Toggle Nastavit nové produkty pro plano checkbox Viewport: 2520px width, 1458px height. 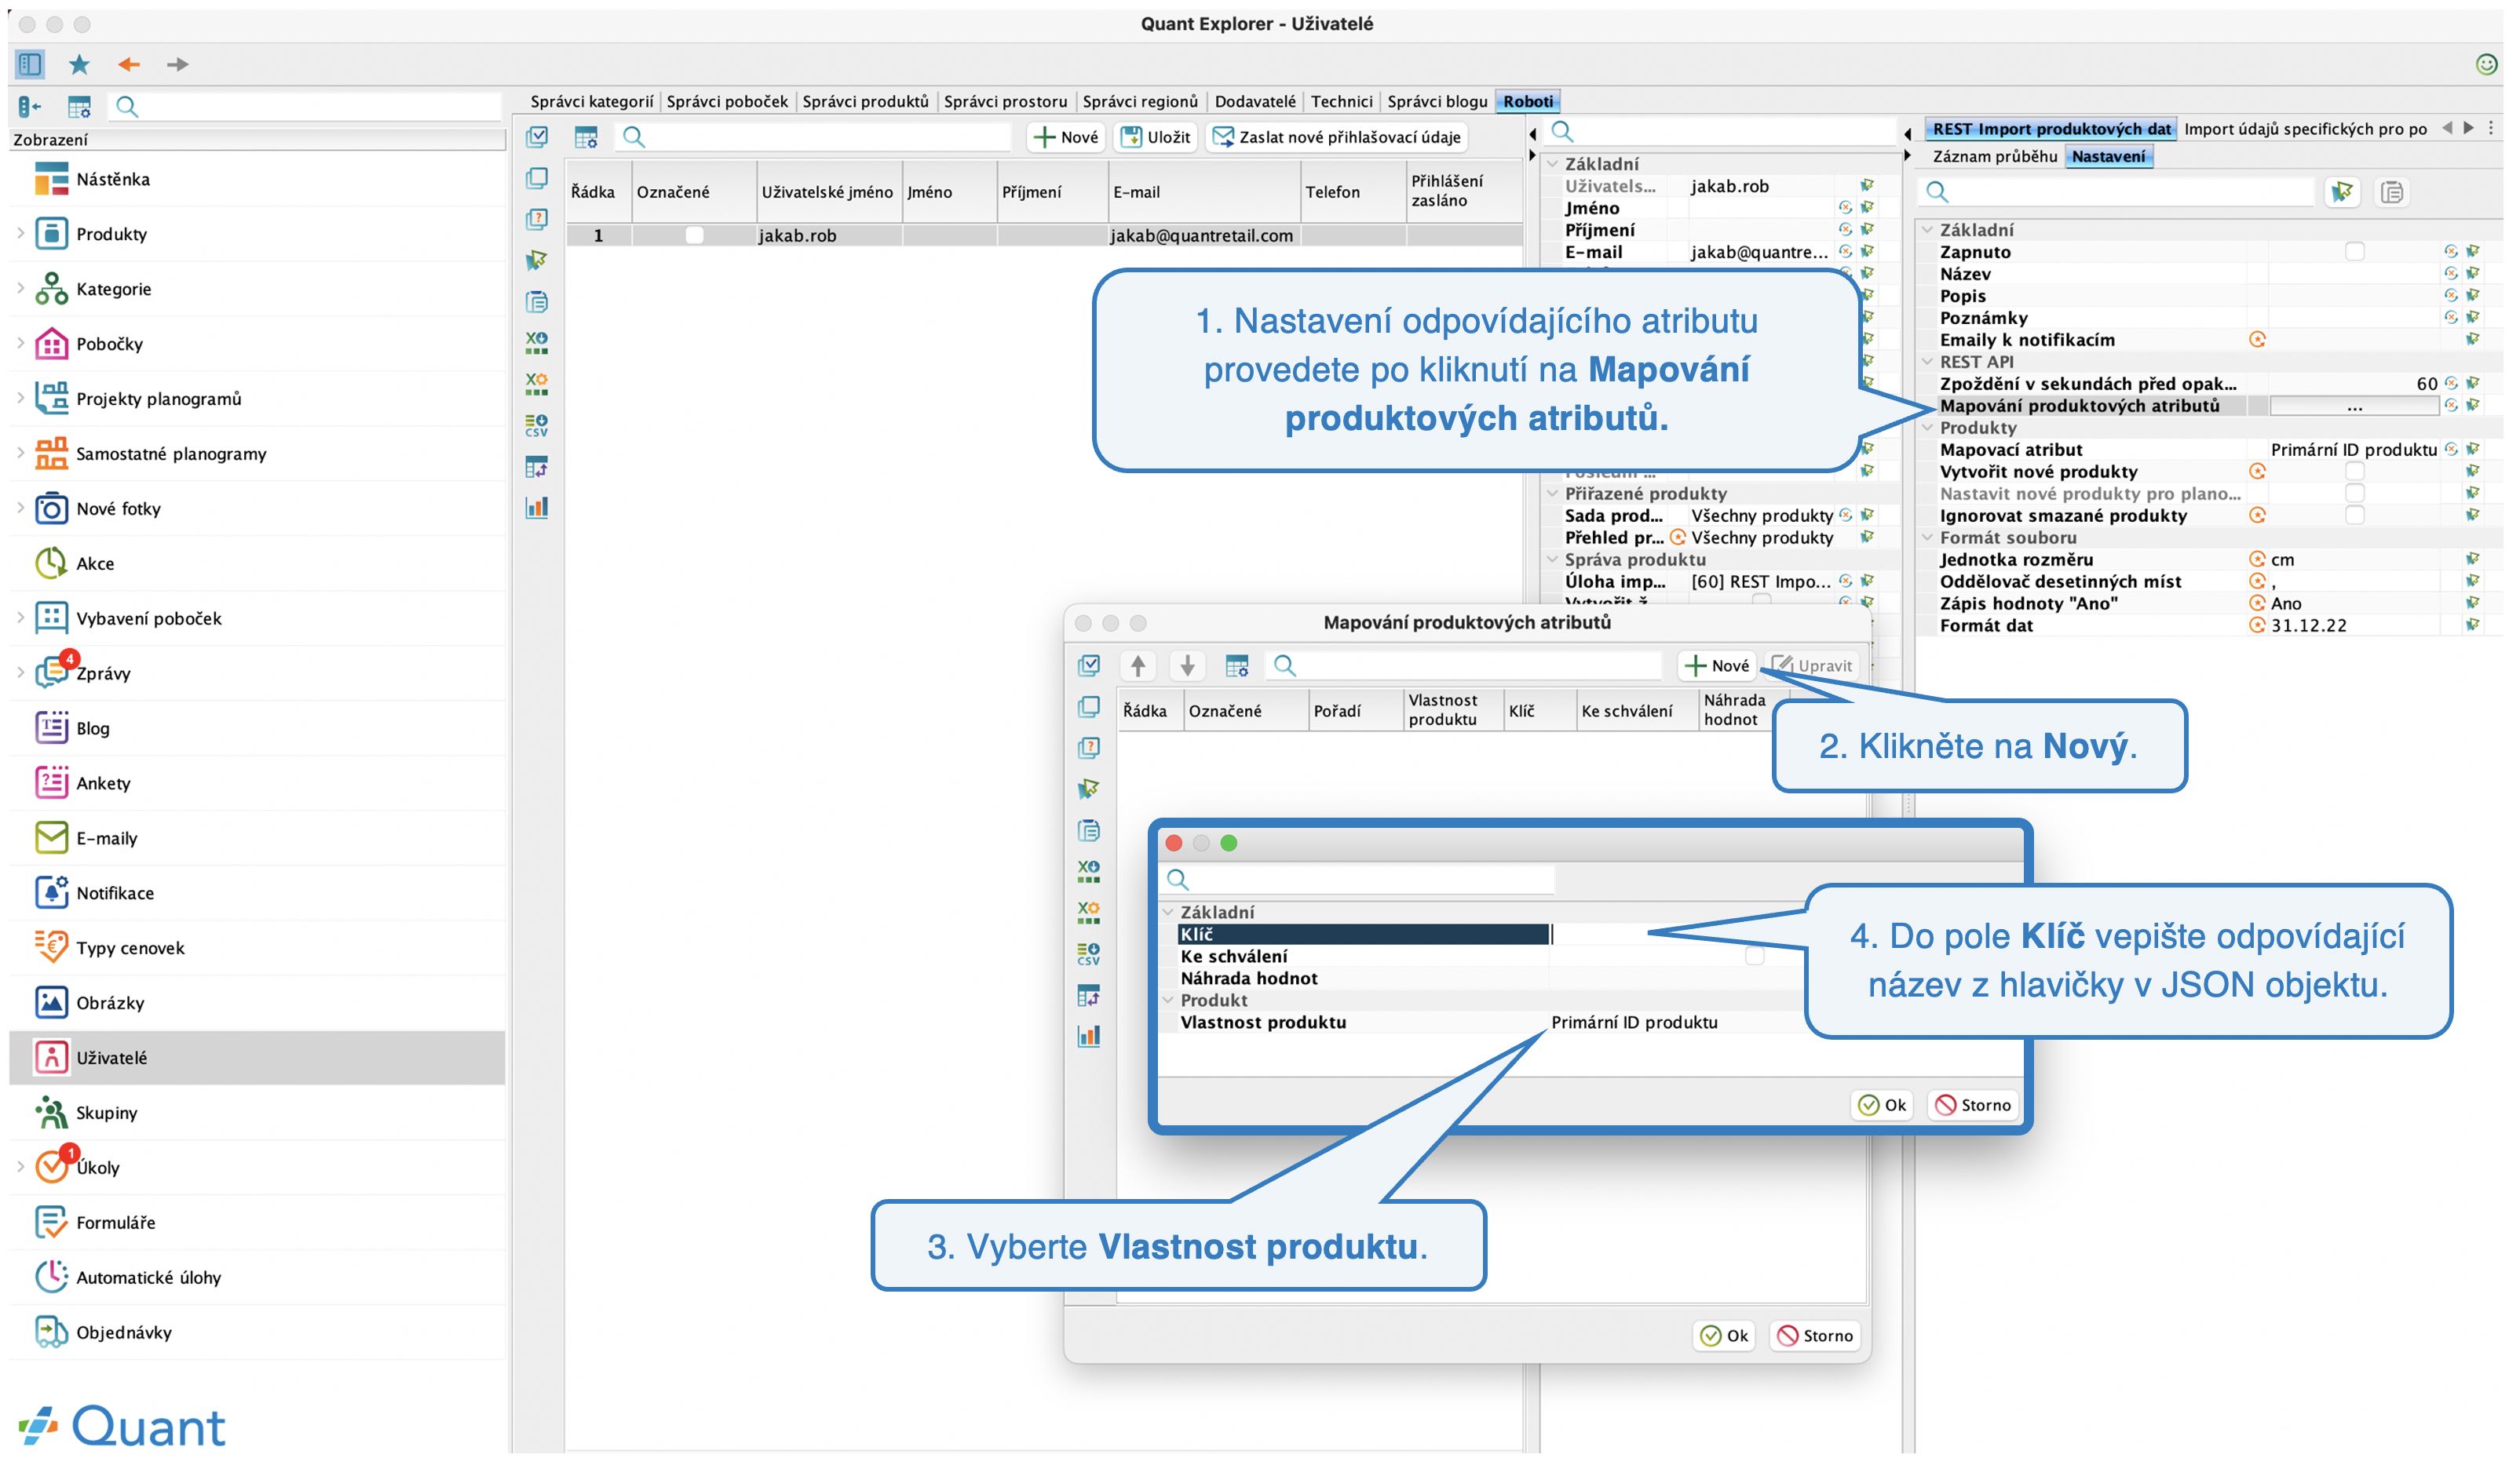click(x=2355, y=494)
